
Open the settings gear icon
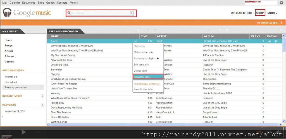point(282,3)
